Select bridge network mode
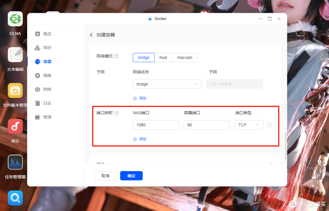Viewport: 329px width, 211px height. coord(143,58)
